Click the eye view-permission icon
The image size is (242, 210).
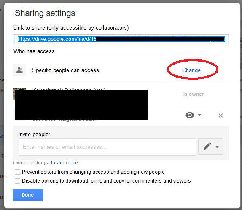(190, 115)
